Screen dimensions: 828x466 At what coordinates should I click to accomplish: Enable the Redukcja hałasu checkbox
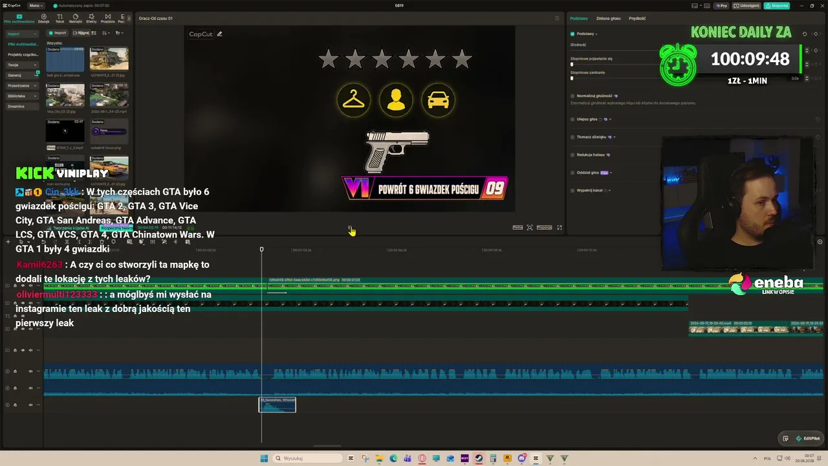click(572, 155)
